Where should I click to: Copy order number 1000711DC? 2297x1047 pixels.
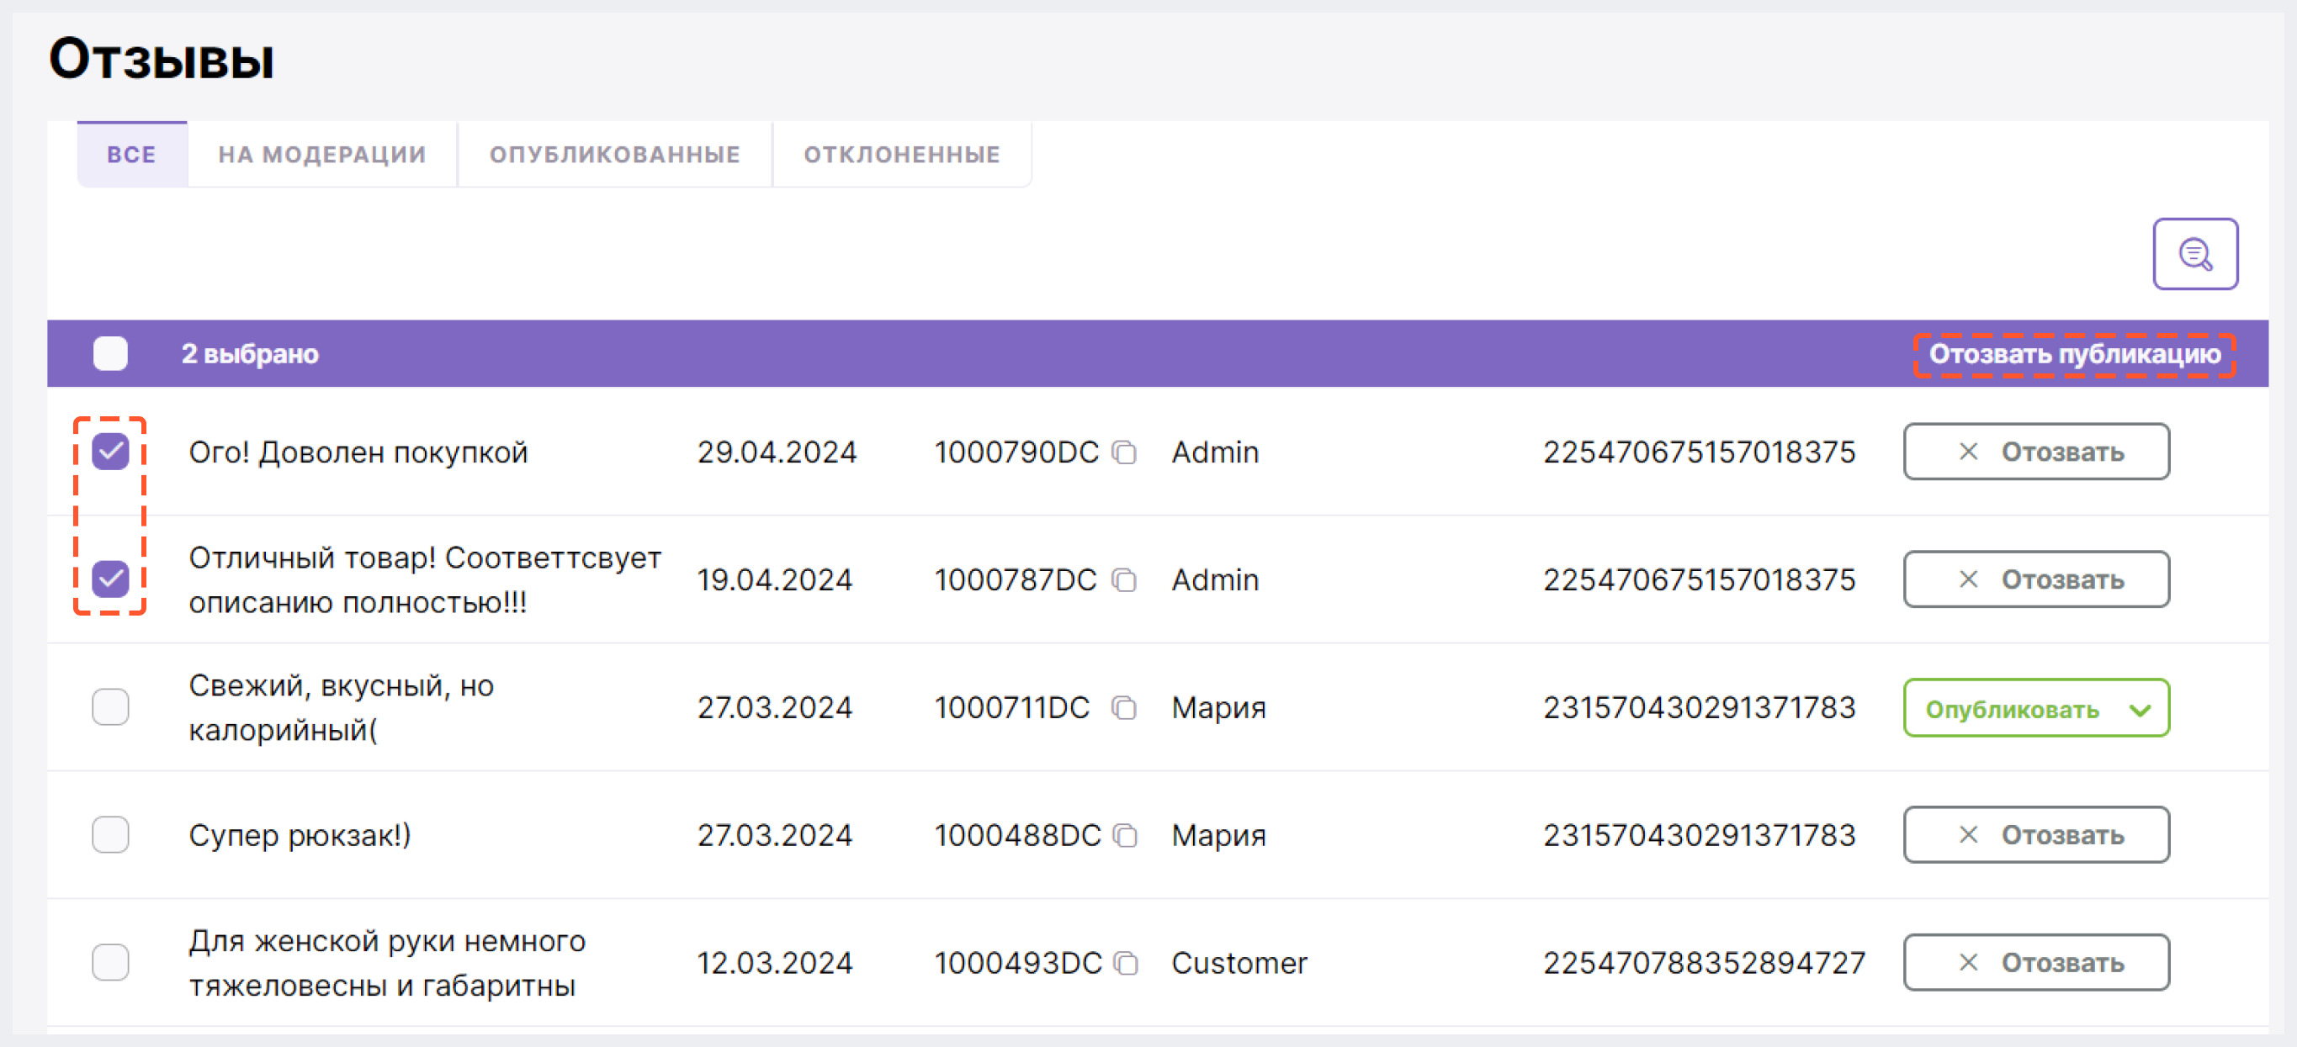[1124, 707]
